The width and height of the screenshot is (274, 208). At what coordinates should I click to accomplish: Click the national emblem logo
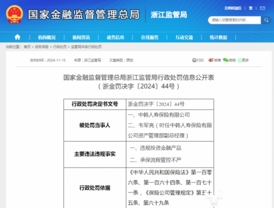14,14
